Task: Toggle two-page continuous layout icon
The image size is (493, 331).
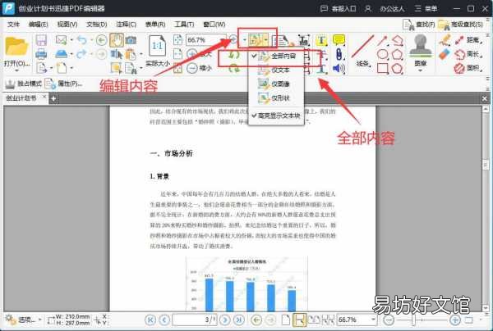Action: [328, 320]
